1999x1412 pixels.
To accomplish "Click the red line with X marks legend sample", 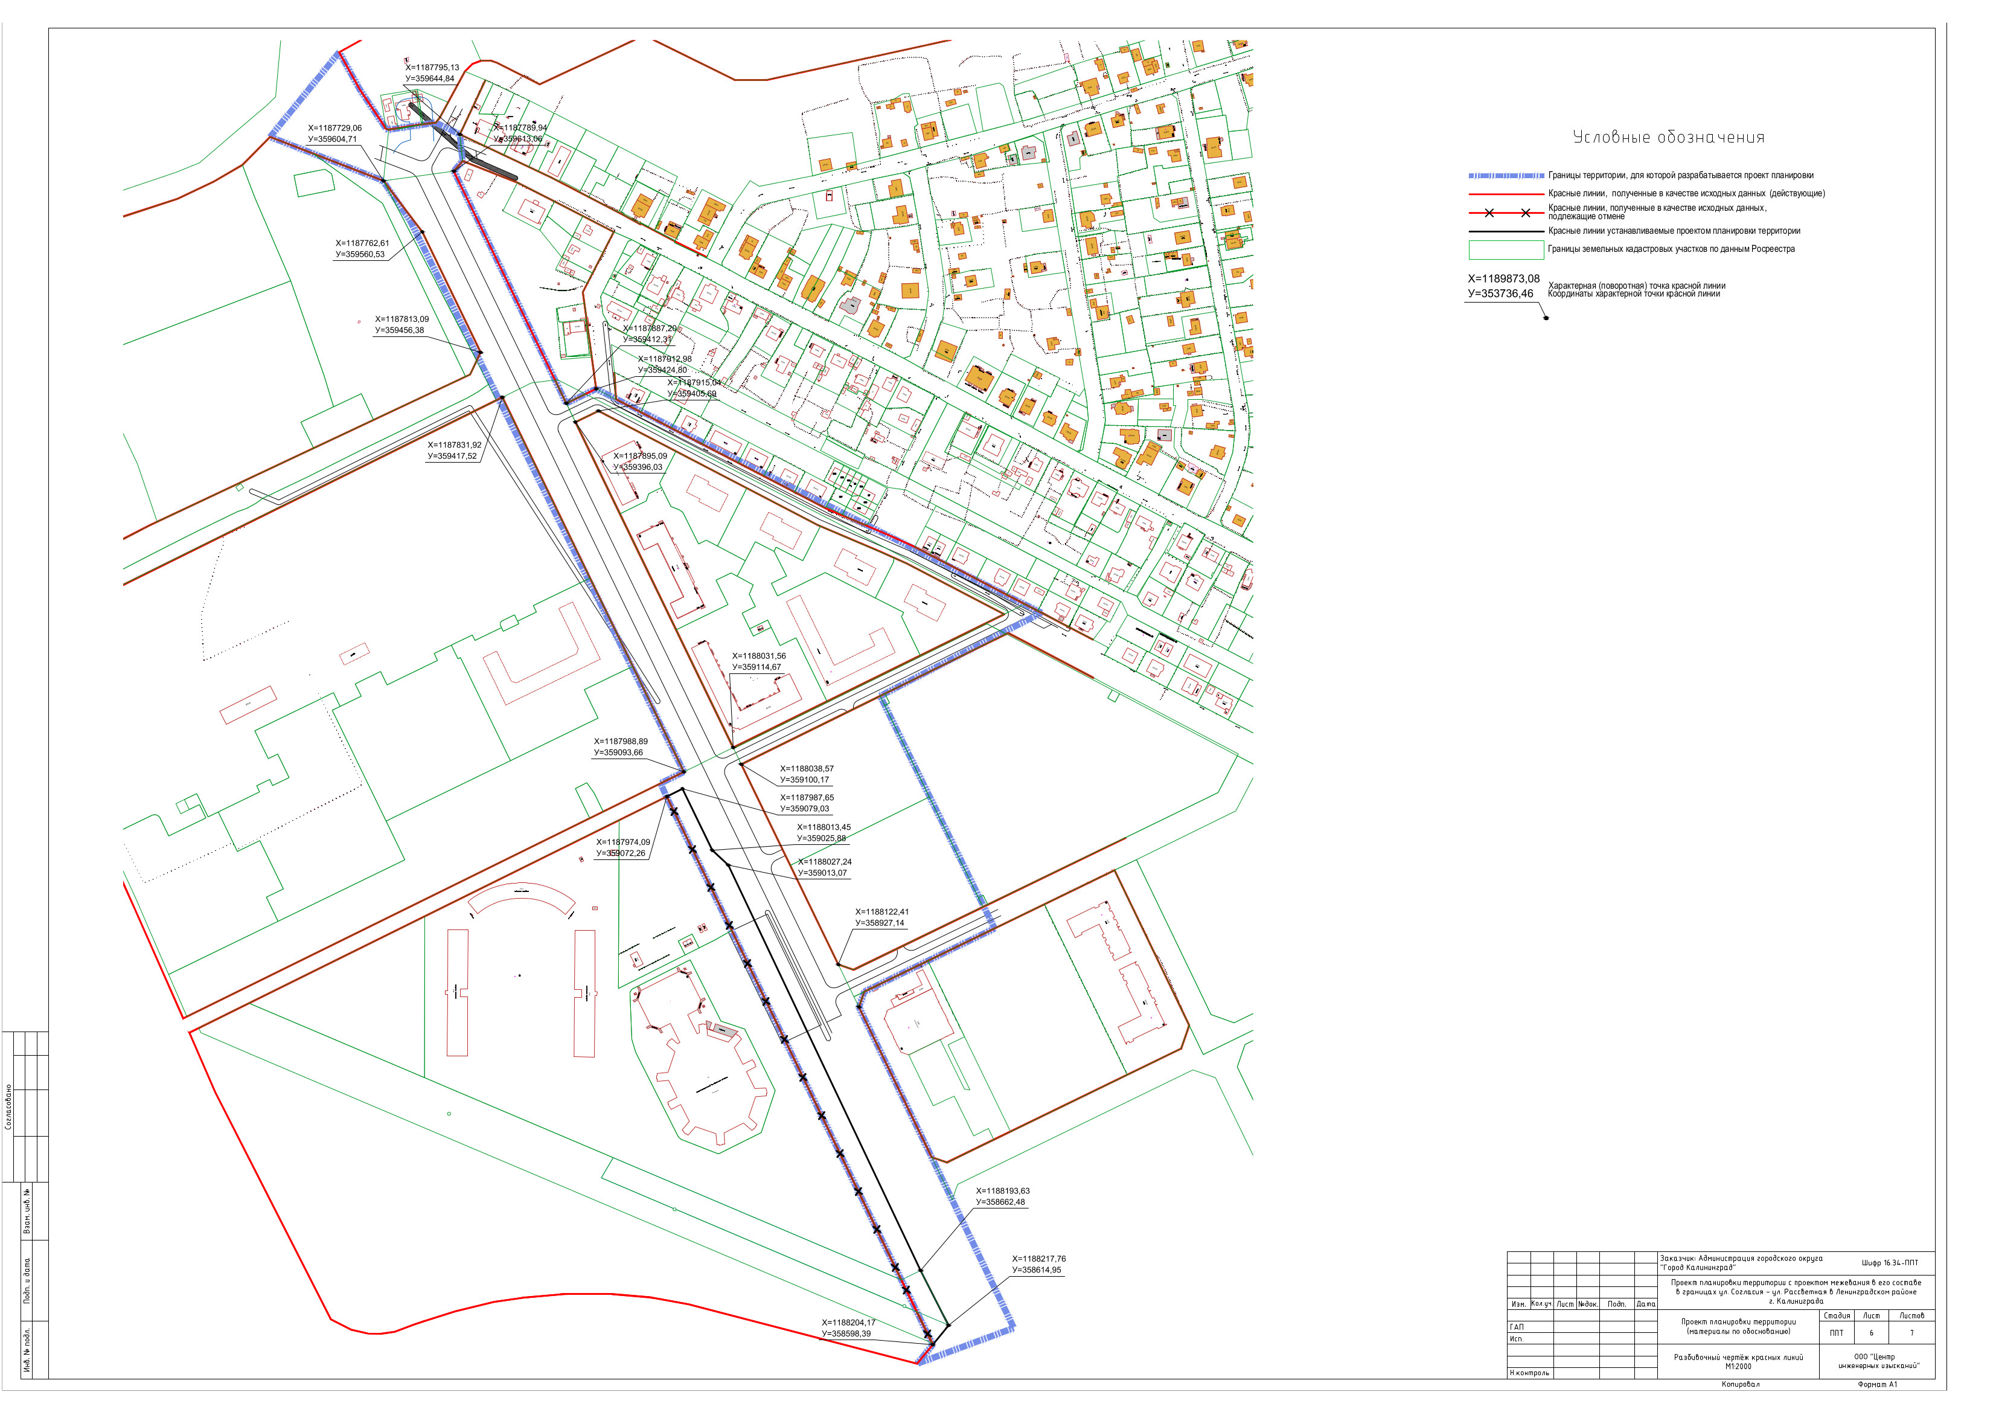I will click(x=1506, y=213).
